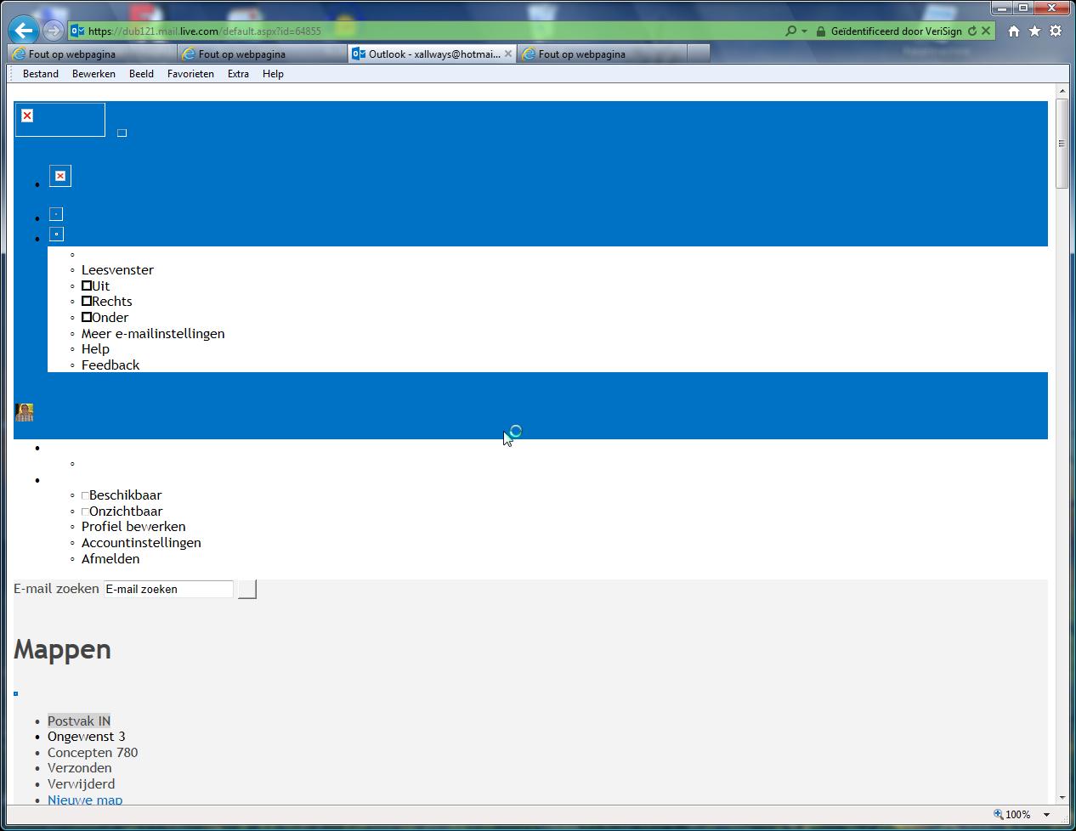This screenshot has width=1076, height=831.
Task: Open the address bar search dropdown arrow
Action: coord(804,31)
